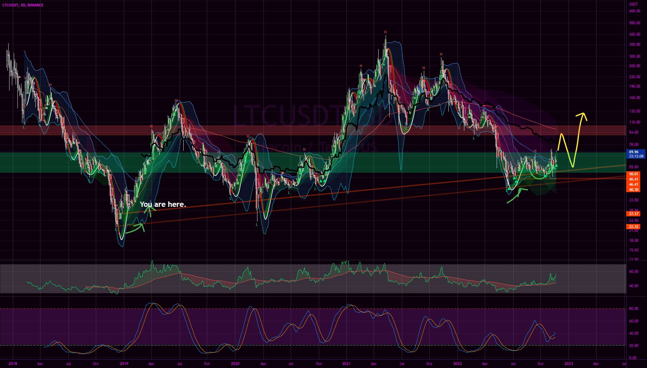Click the 260.00 price axis value

[634, 66]
